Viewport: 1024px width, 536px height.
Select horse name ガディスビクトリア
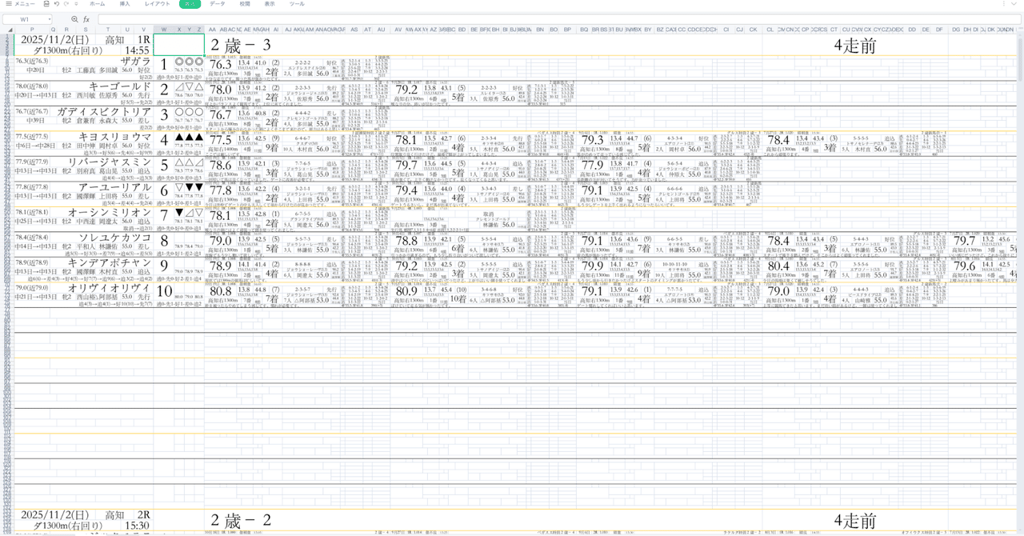tap(104, 111)
